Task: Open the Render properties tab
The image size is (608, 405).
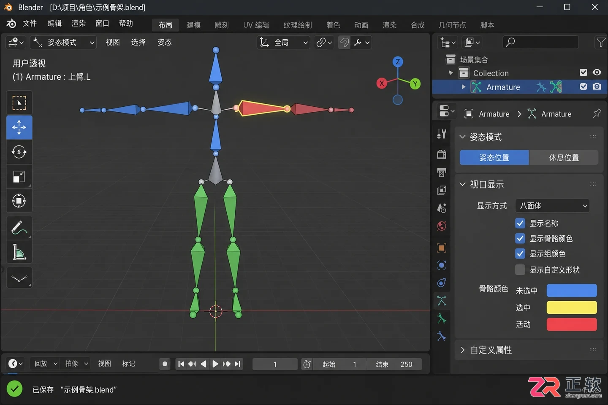Action: point(442,154)
